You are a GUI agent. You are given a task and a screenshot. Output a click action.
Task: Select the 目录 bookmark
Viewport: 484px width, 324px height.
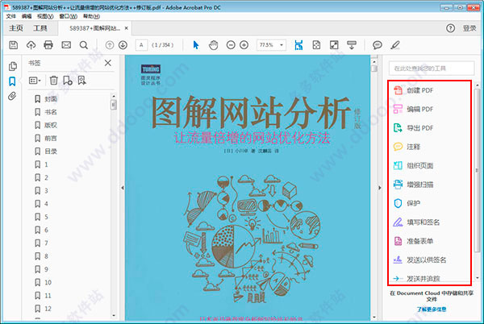tap(46, 152)
